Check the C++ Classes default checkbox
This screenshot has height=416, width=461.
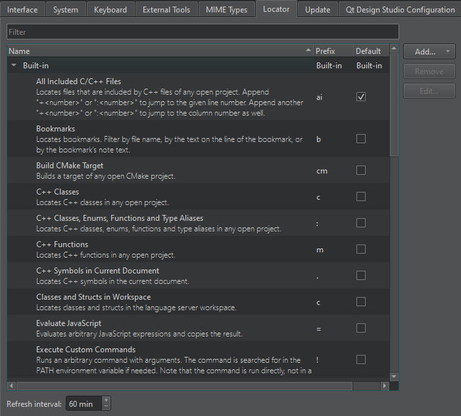pos(361,196)
